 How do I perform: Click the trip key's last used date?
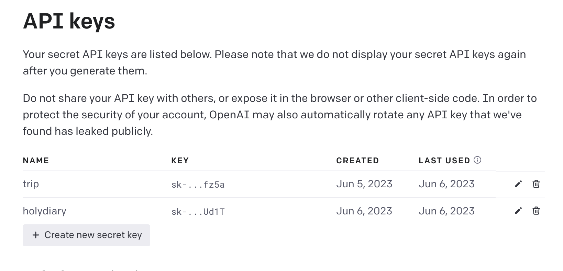coord(446,184)
